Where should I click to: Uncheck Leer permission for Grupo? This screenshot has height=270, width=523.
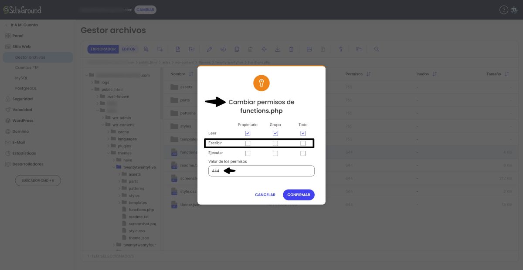pyautogui.click(x=275, y=133)
